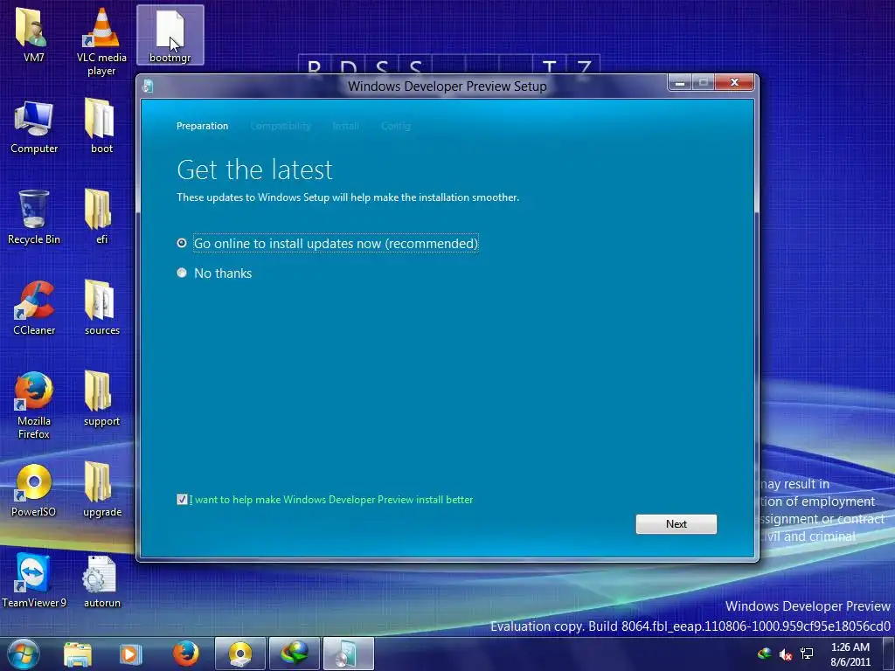Open the VM7 folder on desktop
Viewport: 895px width, 671px height.
[34, 34]
